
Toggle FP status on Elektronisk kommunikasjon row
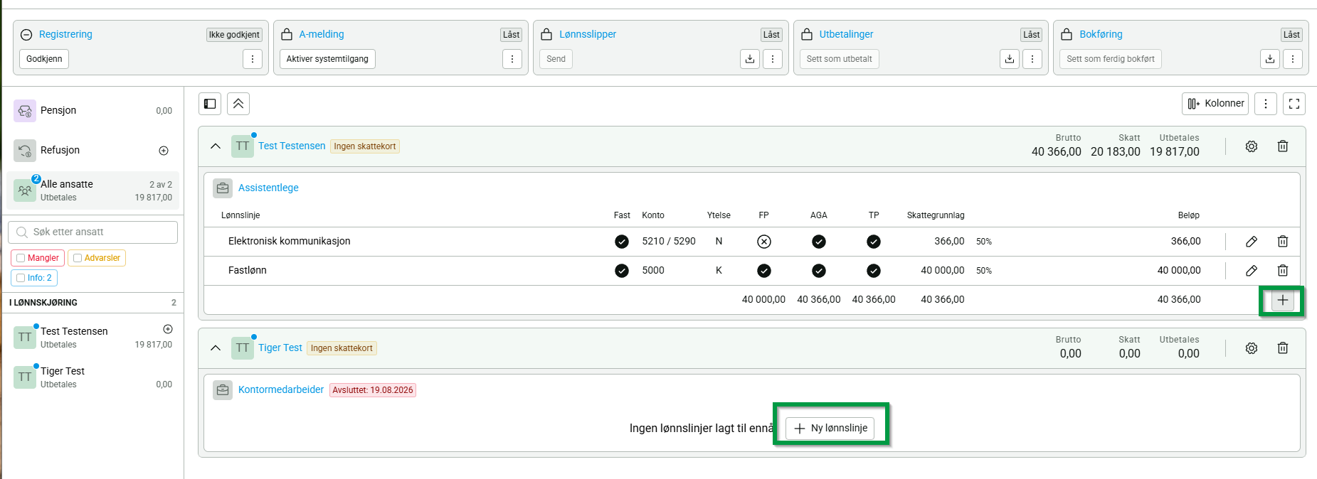click(x=764, y=242)
